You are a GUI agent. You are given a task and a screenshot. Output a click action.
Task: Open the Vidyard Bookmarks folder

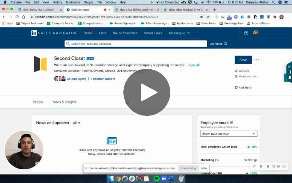[x=30, y=24]
